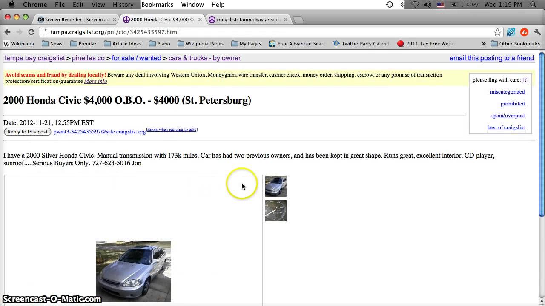Open the History menu
The image size is (545, 306).
pyautogui.click(x=123, y=5)
